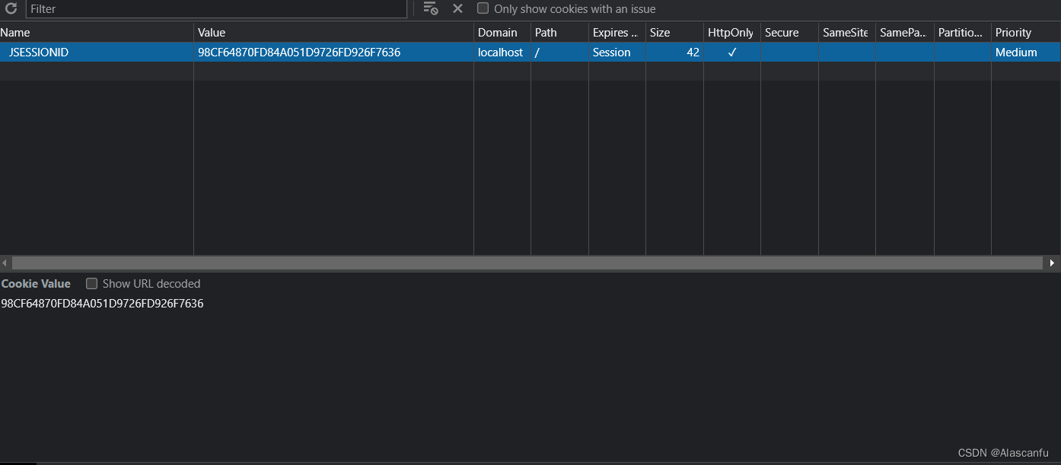This screenshot has height=465, width=1061.
Task: Click the HttpOnly checkmark in the JSESSIONID row
Action: (x=732, y=53)
